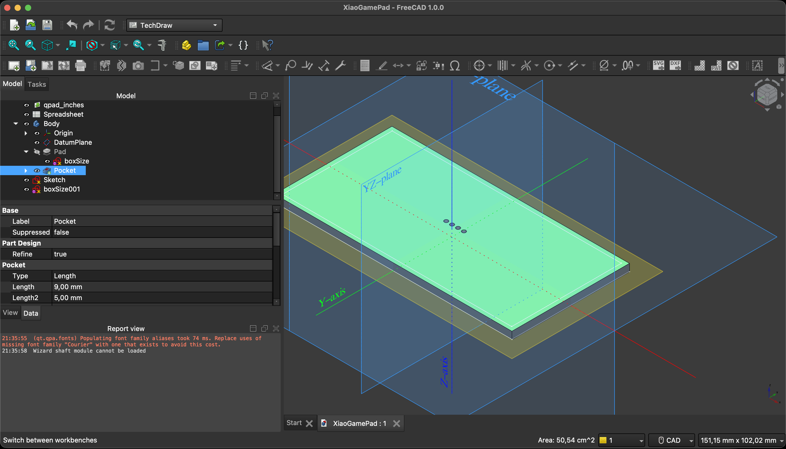Export the page as SVG

[x=659, y=65]
